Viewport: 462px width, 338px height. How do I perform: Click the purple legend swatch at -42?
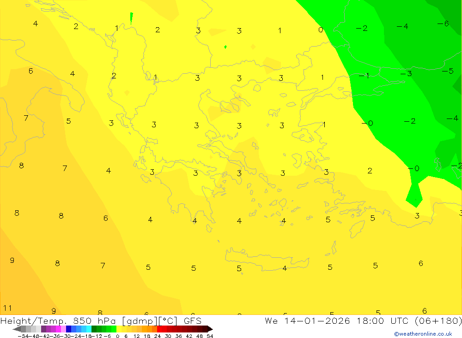(43, 329)
